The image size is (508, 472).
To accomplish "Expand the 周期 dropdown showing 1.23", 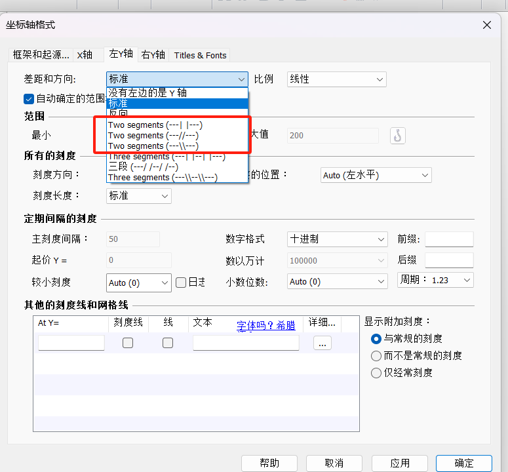I will (436, 280).
